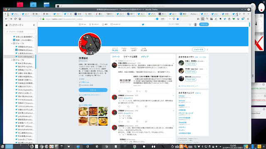Follow the third recommended user
The image size is (266, 149).
click(191, 79)
